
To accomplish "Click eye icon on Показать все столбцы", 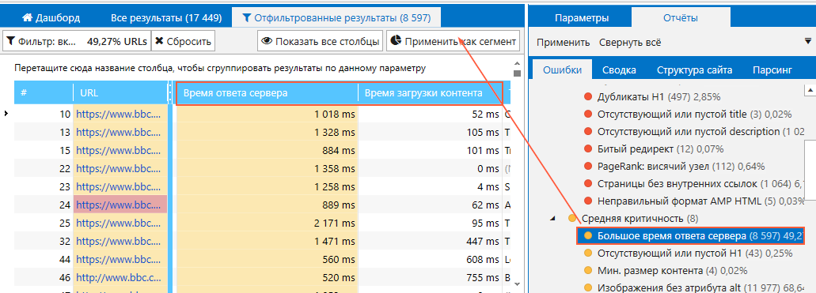I will coord(267,41).
